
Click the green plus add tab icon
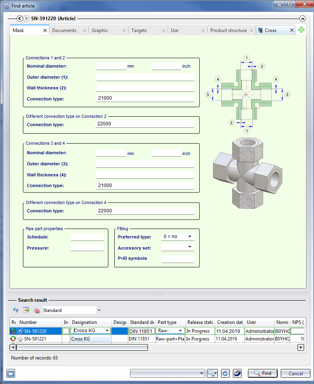pyautogui.click(x=301, y=30)
